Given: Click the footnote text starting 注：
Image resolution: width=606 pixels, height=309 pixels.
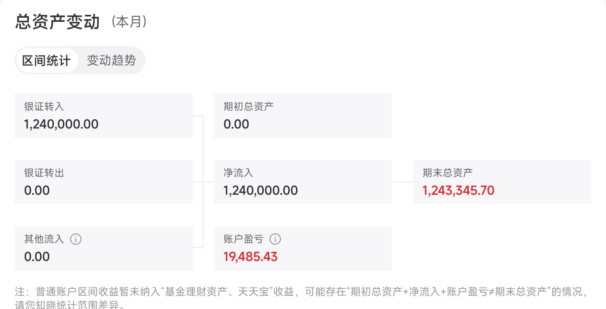Looking at the screenshot, I should pyautogui.click(x=302, y=297).
